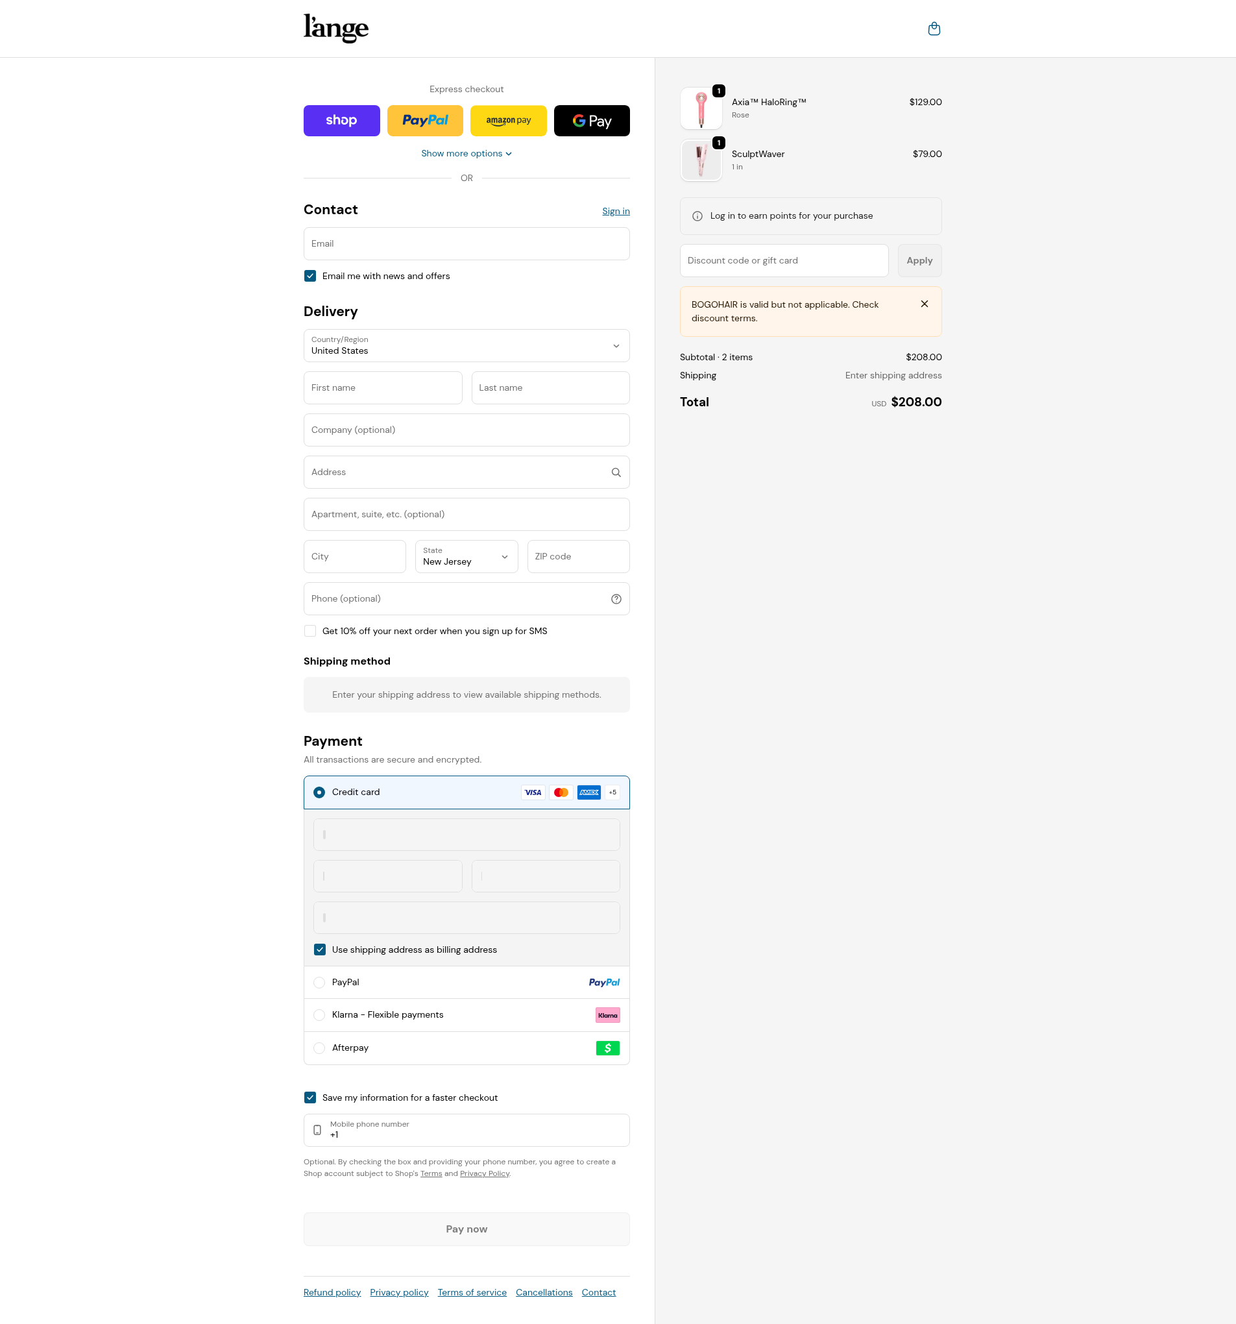Screen dimensions: 1236x1324
Task: Open the Country/Region dropdown
Action: coord(466,346)
